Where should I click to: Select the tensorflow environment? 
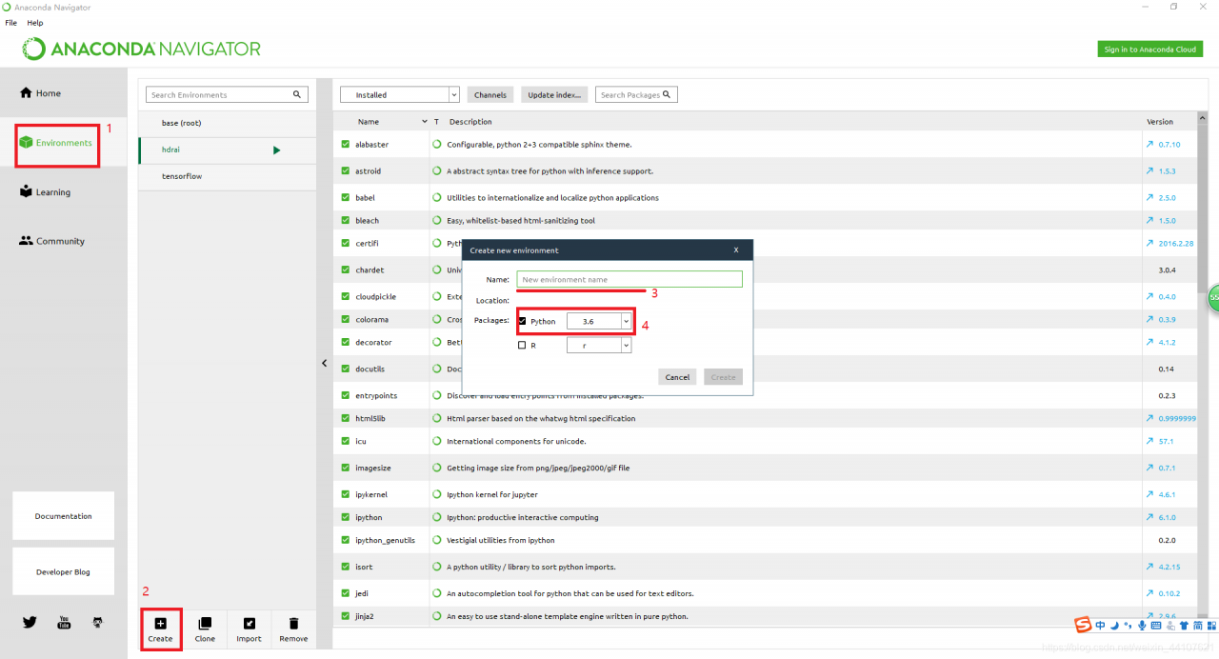point(227,176)
